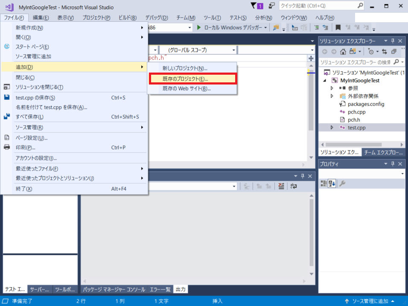
Task: Click the Home icon in Solution Explorer
Action: pyautogui.click(x=343, y=52)
